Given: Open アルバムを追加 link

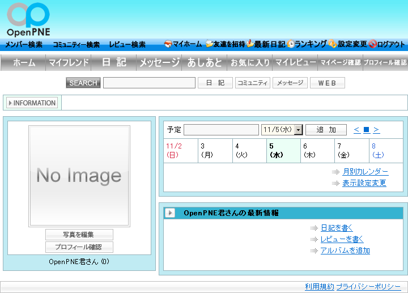Looking at the screenshot, I should pyautogui.click(x=345, y=250).
